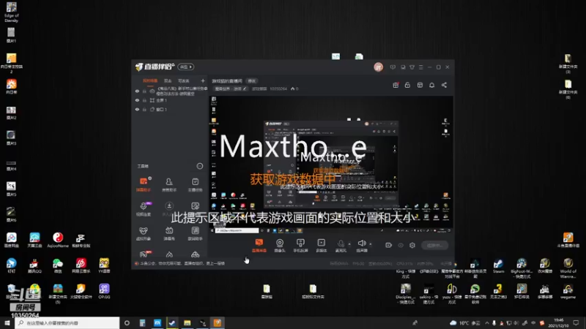Screen dimensions: 586x329
Task: Open File Explorer from the taskbar
Action: [x=188, y=322]
